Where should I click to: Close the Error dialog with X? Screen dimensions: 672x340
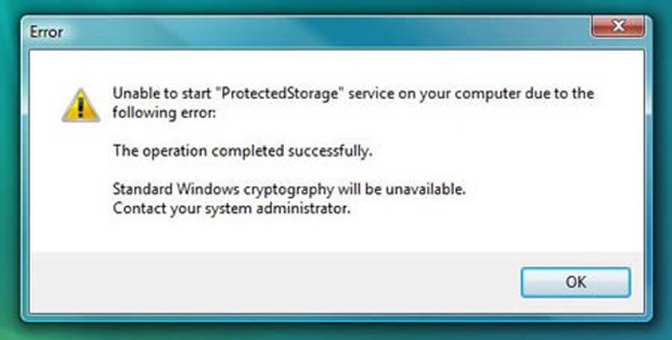pyautogui.click(x=618, y=27)
